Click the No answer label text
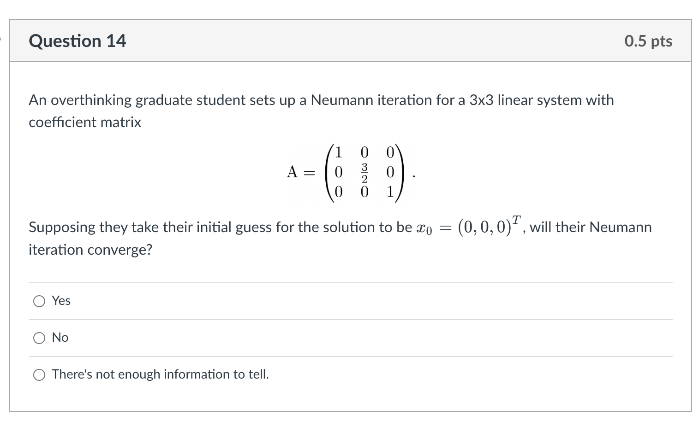This screenshot has height=432, width=693. [x=60, y=338]
